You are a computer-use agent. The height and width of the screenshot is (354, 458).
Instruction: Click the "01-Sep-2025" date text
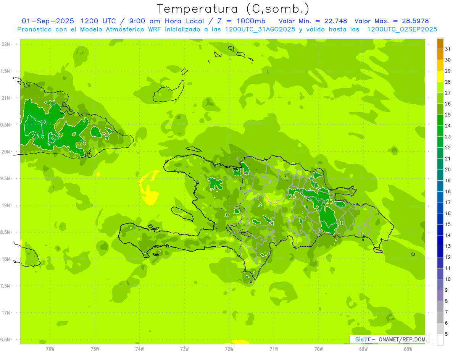(48, 21)
